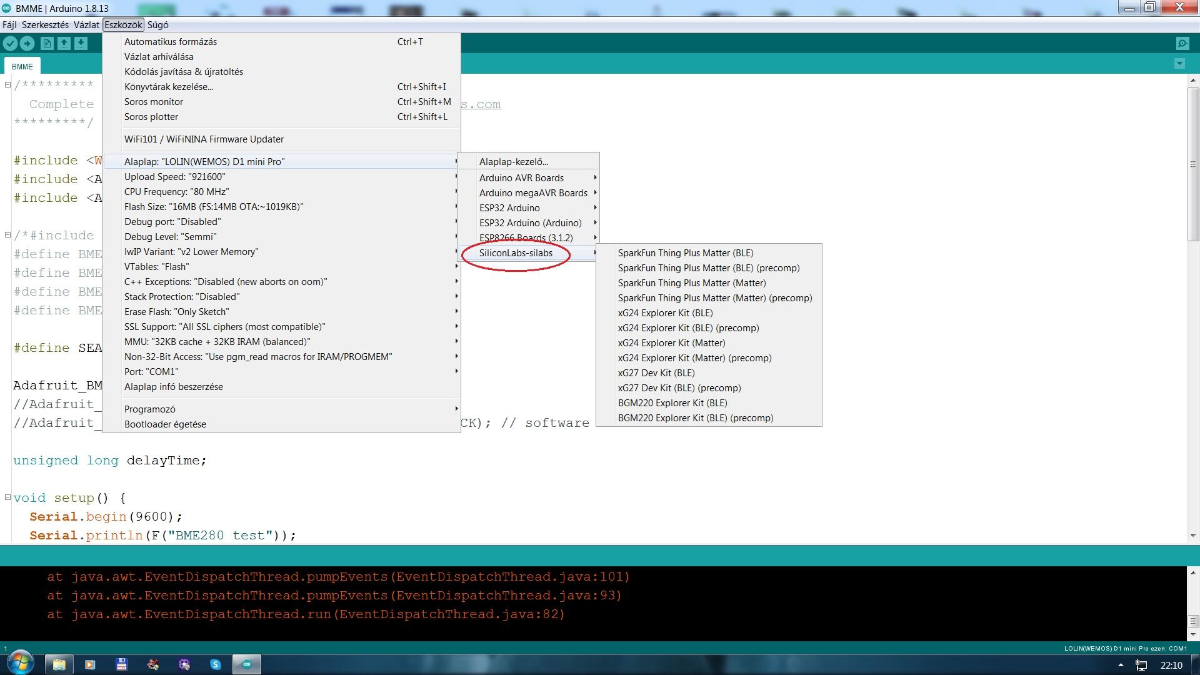1200x675 pixels.
Task: Open the tab options dropdown arrow
Action: coord(1179,64)
